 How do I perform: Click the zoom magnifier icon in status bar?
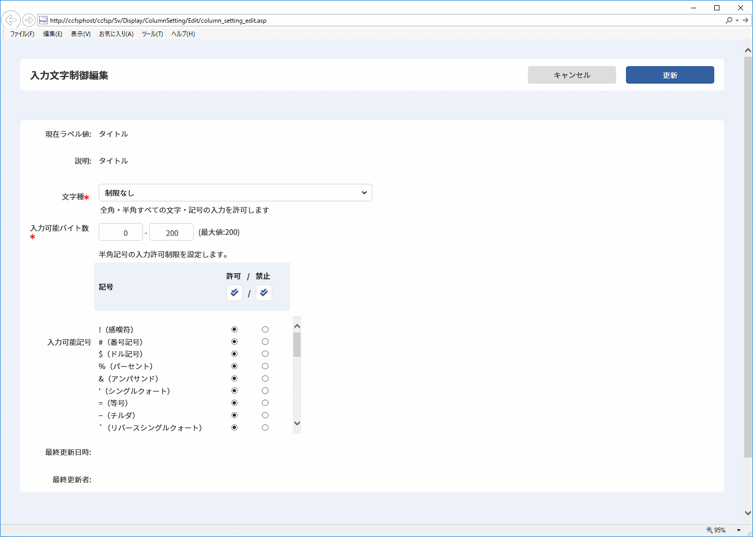pos(710,530)
